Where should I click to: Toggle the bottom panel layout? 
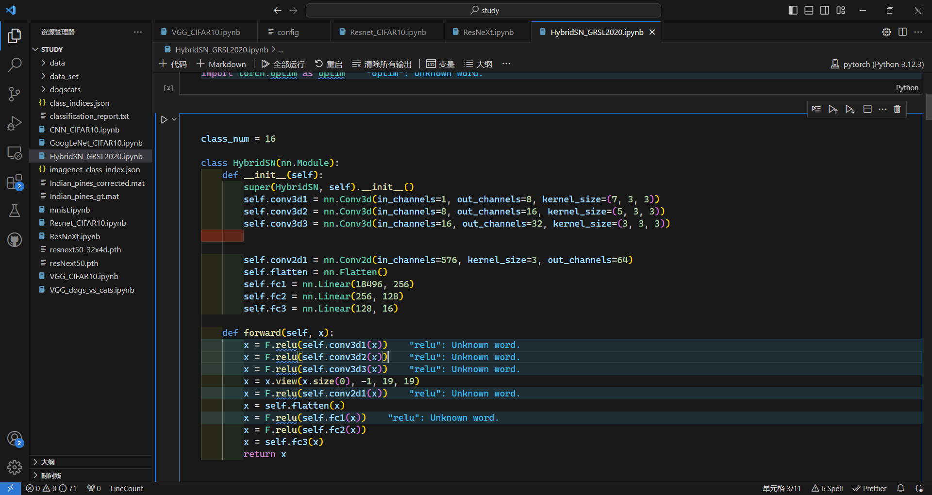pos(809,10)
